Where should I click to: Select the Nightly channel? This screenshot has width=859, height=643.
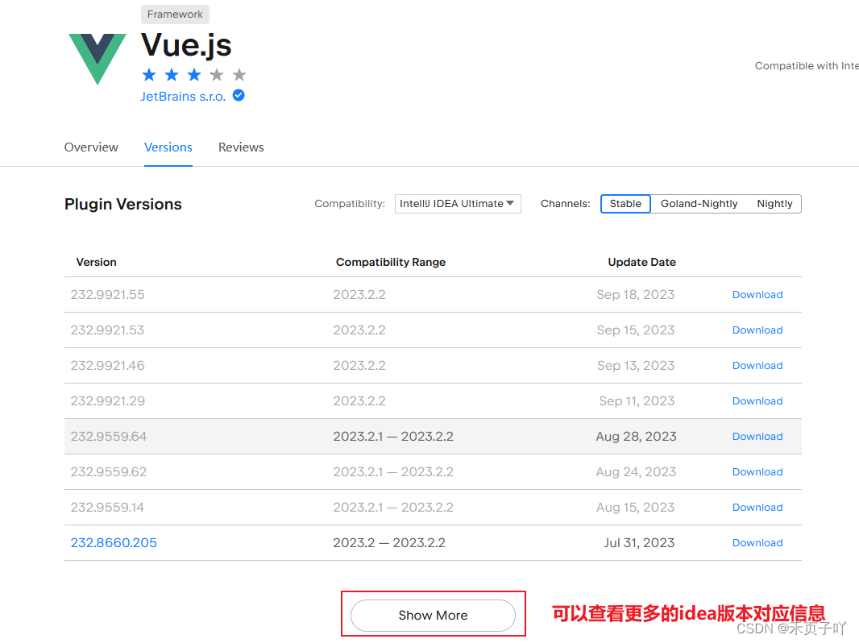tap(774, 204)
